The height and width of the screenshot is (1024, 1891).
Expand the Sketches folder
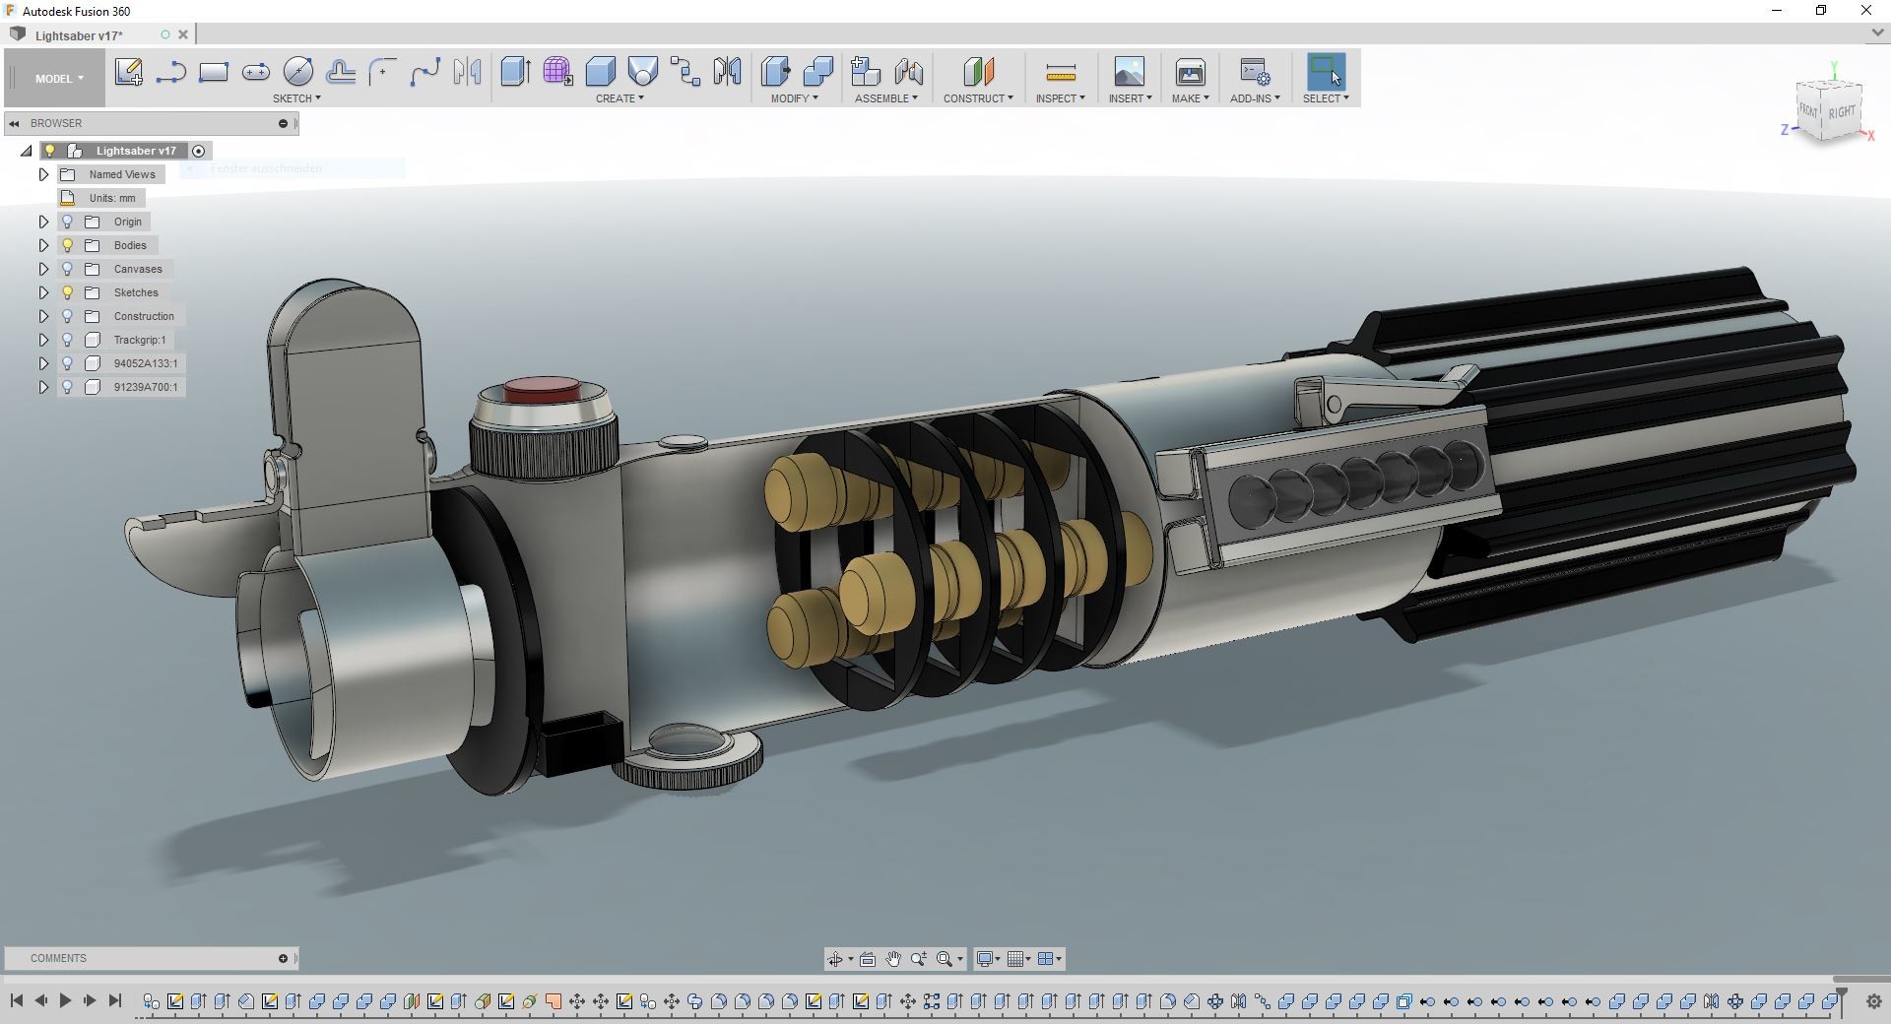pos(43,292)
